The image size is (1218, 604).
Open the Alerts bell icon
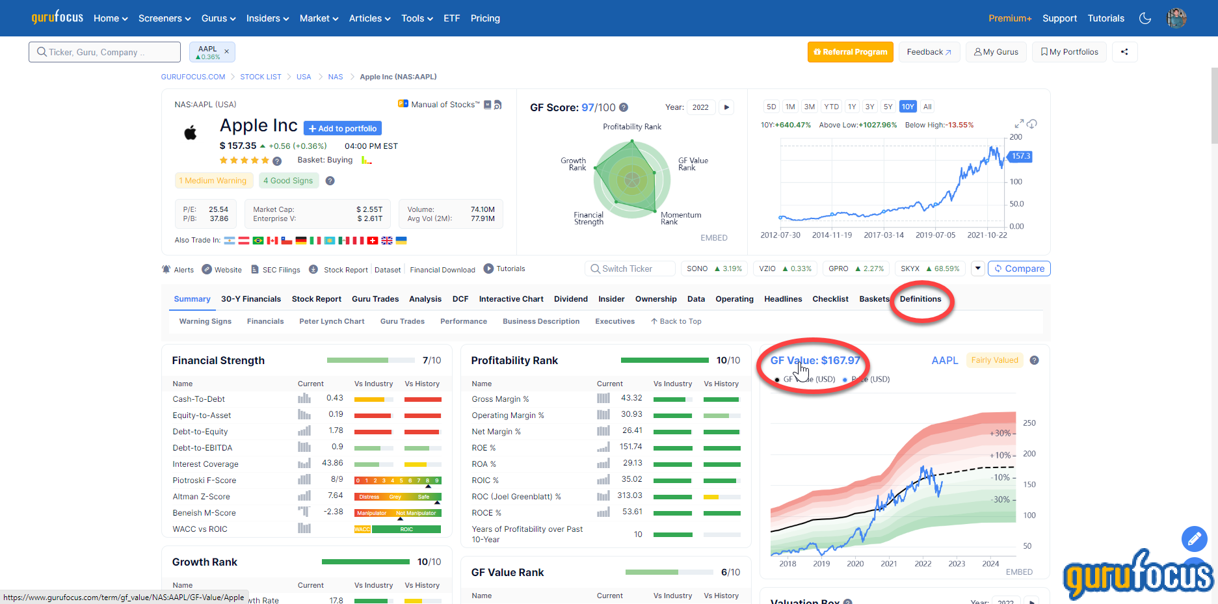click(166, 269)
